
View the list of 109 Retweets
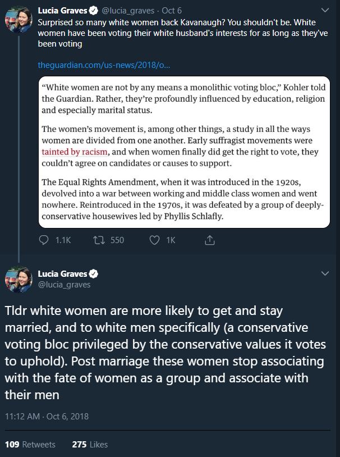[x=30, y=444]
